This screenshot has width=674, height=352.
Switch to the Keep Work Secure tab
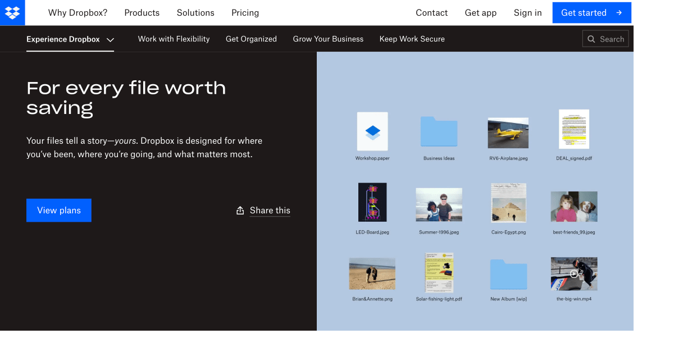(x=412, y=39)
